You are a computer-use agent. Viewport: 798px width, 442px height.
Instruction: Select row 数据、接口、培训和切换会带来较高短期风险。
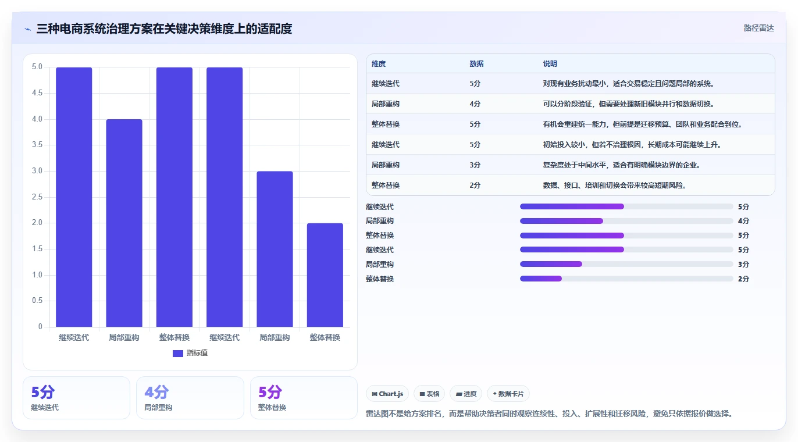[571, 186]
